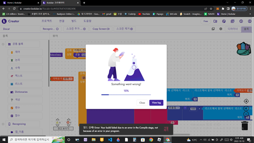
Task: Click the Free plan badge
Action: [205, 21]
